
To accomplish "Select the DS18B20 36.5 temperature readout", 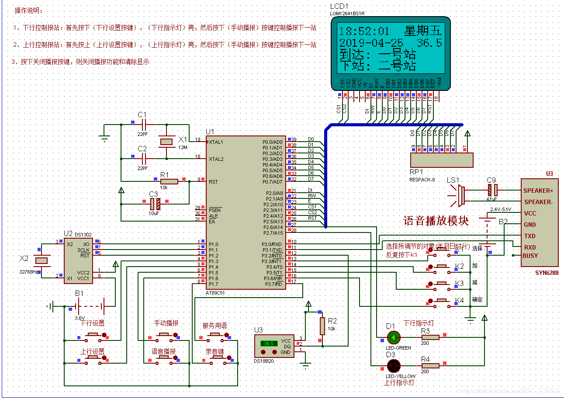I will pos(269,343).
